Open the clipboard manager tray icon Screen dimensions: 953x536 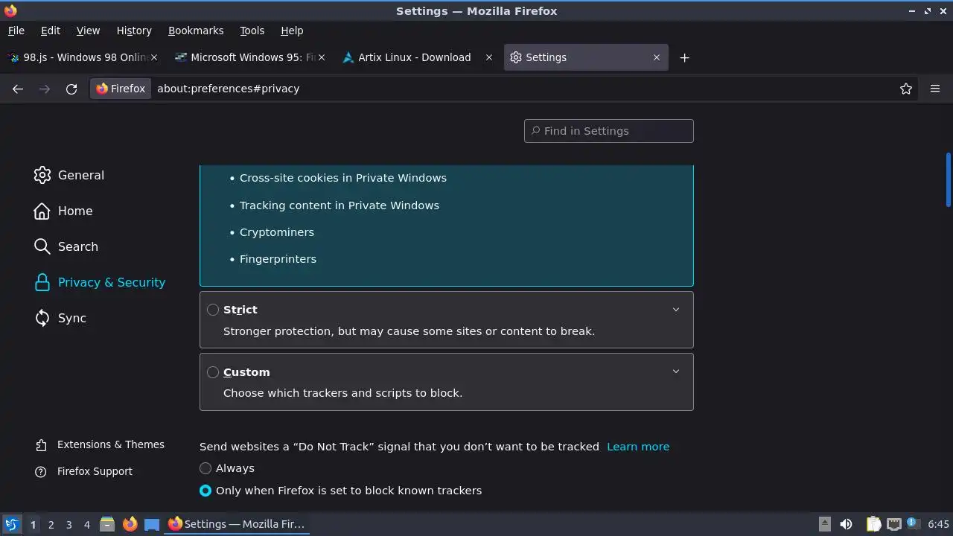pos(873,524)
